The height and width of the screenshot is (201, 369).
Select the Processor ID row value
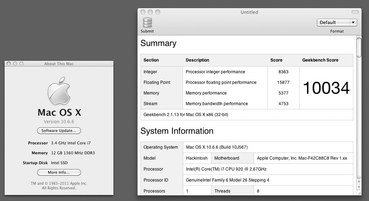tap(228, 180)
